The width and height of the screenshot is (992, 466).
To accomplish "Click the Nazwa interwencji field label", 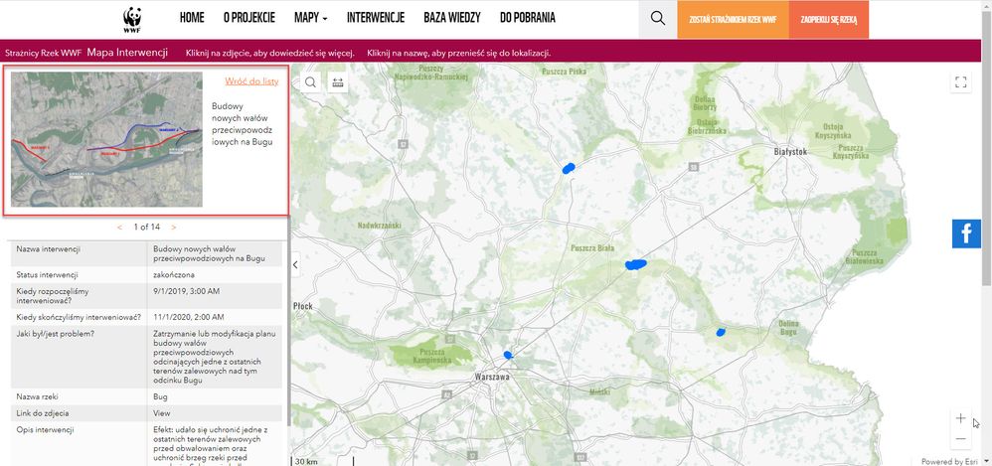I will [x=48, y=249].
